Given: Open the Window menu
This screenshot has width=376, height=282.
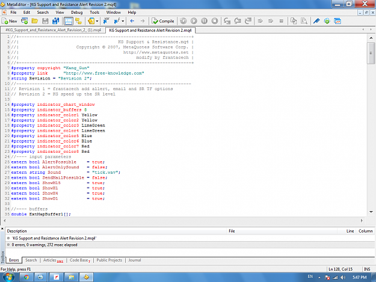Looking at the screenshot, I should click(114, 12).
